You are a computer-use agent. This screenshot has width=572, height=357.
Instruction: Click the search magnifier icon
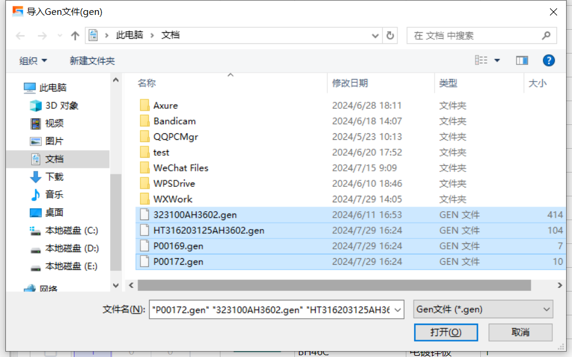point(546,36)
